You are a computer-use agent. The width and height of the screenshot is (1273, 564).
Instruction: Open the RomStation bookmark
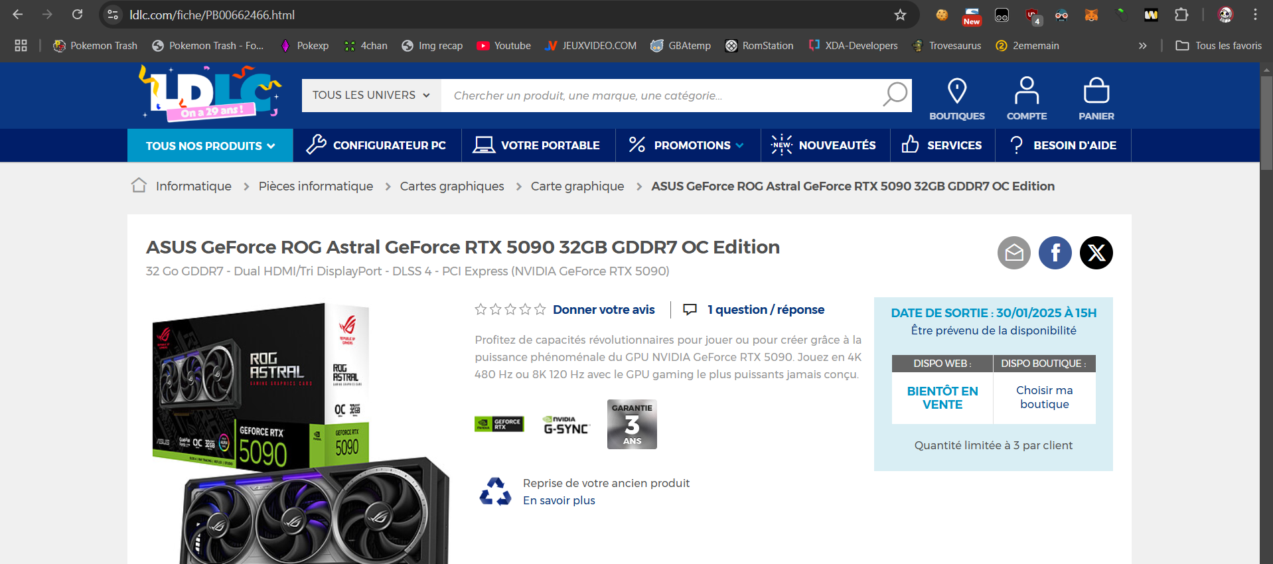pyautogui.click(x=759, y=45)
